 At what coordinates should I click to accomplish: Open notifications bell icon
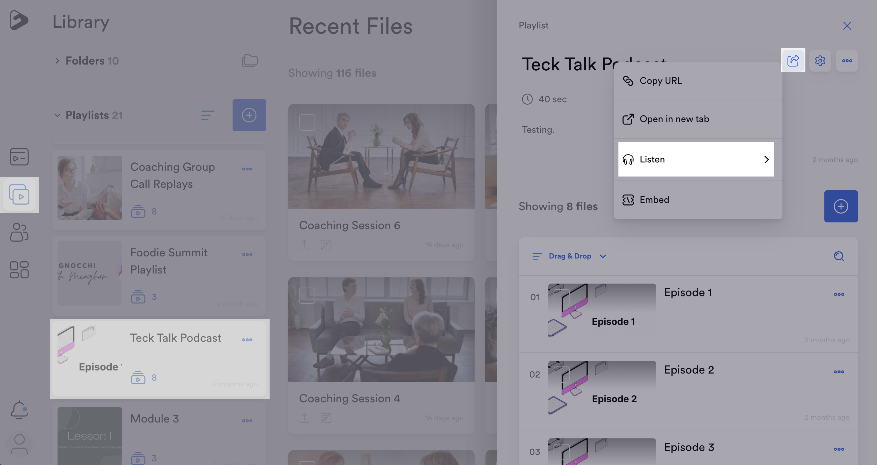[19, 410]
